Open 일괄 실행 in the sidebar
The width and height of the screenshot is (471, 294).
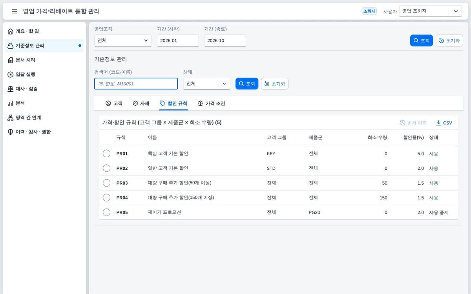pos(45,74)
